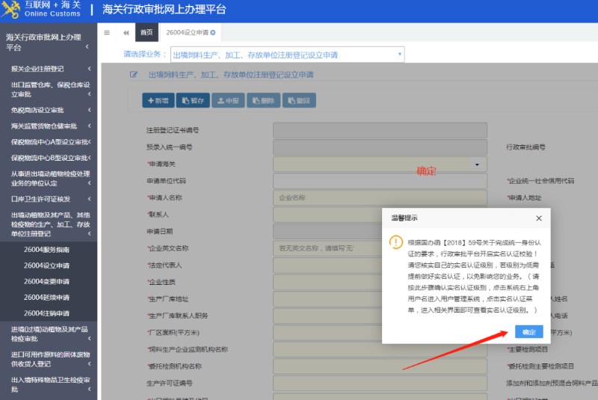Click the hamburger menu toggle icon
The image size is (598, 400).
[107, 32]
